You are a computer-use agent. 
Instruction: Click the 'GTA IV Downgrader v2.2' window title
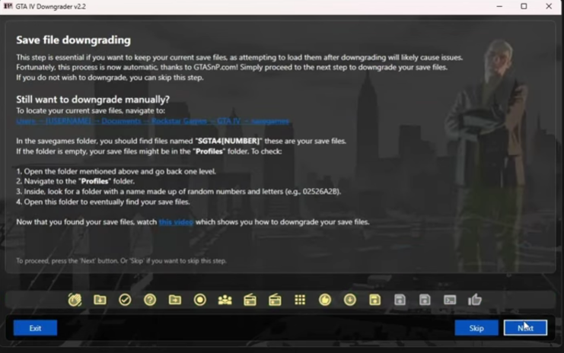pyautogui.click(x=51, y=7)
